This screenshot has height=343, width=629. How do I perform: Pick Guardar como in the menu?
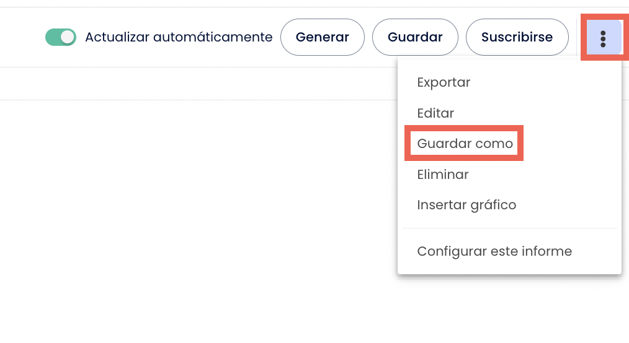pyautogui.click(x=465, y=144)
